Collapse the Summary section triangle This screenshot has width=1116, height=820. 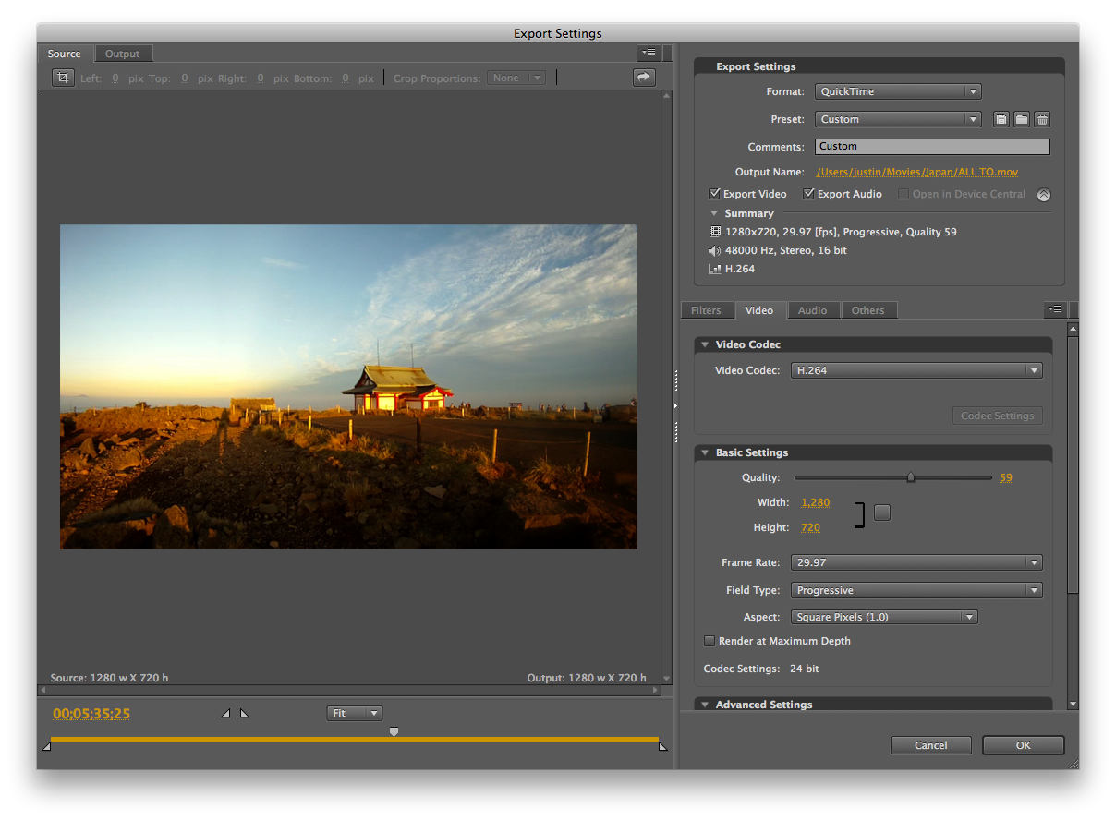714,213
